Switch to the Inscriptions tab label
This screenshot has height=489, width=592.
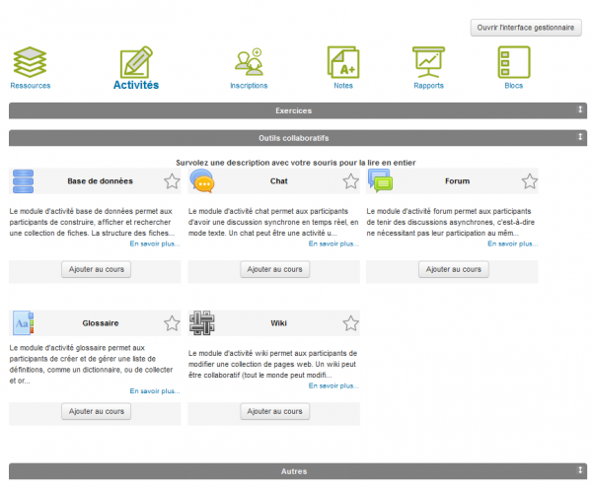(249, 86)
